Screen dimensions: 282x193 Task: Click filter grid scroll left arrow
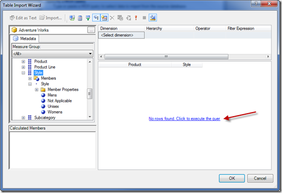tap(101, 57)
